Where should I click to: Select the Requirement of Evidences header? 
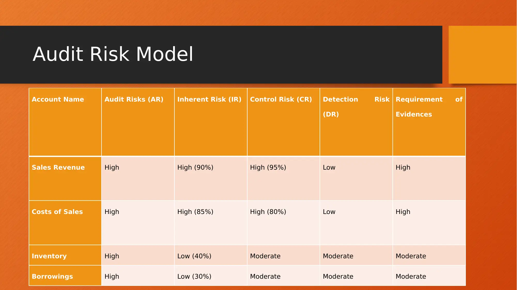(429, 122)
